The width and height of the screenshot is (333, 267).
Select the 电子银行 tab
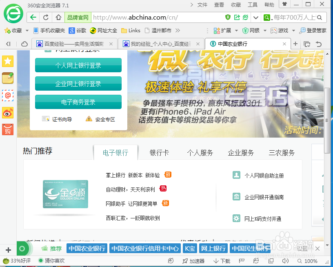pos(116,153)
